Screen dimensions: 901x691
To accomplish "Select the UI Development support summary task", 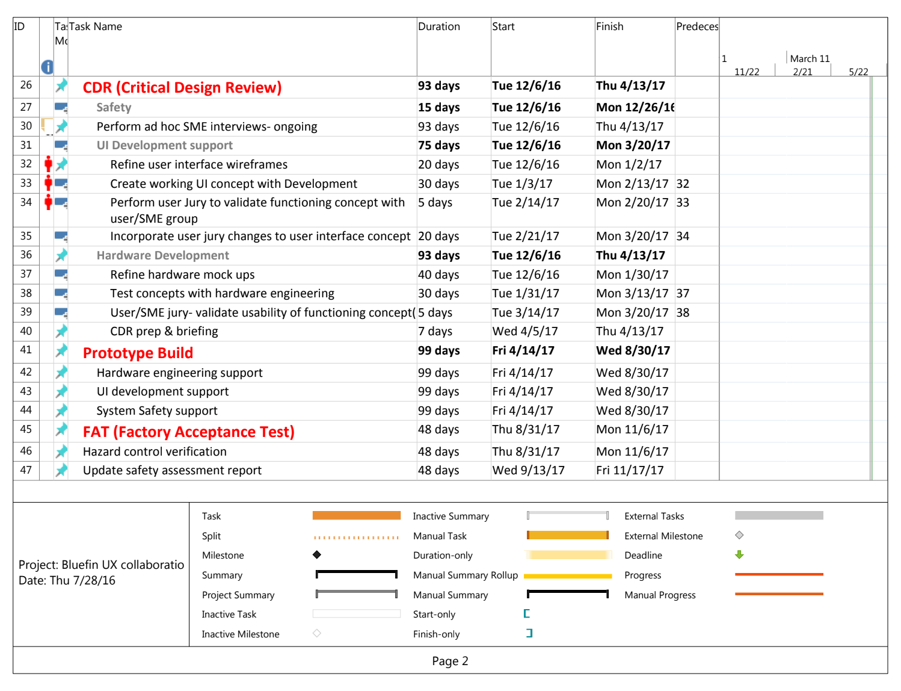I will [165, 146].
